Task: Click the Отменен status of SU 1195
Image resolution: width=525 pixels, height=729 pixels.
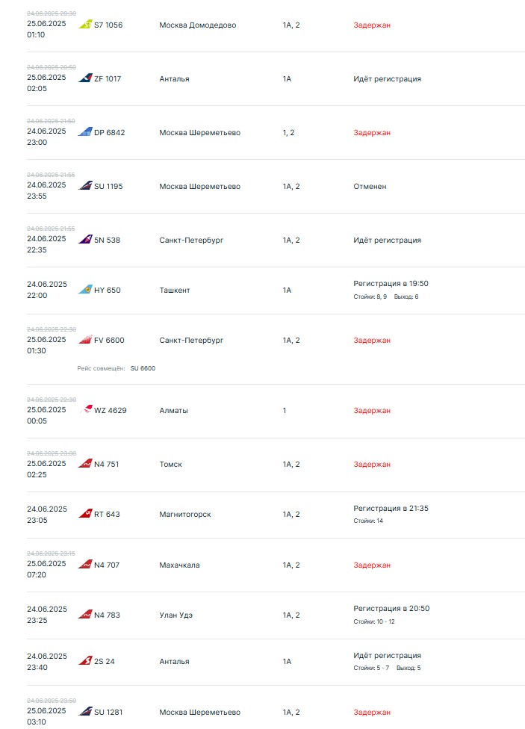Action: [370, 186]
